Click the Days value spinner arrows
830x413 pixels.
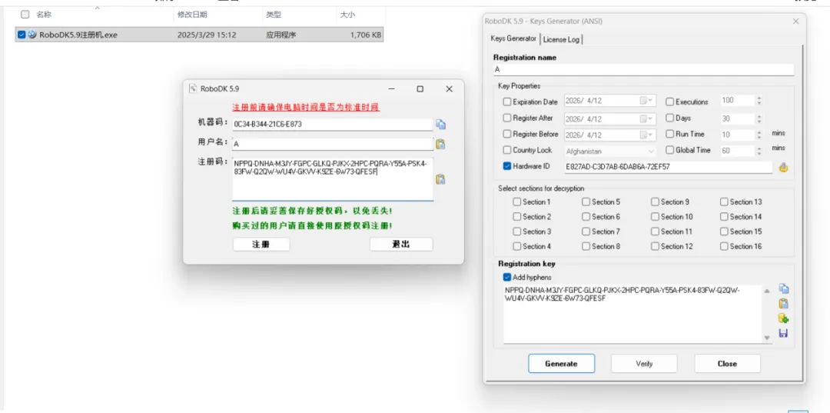click(x=759, y=118)
